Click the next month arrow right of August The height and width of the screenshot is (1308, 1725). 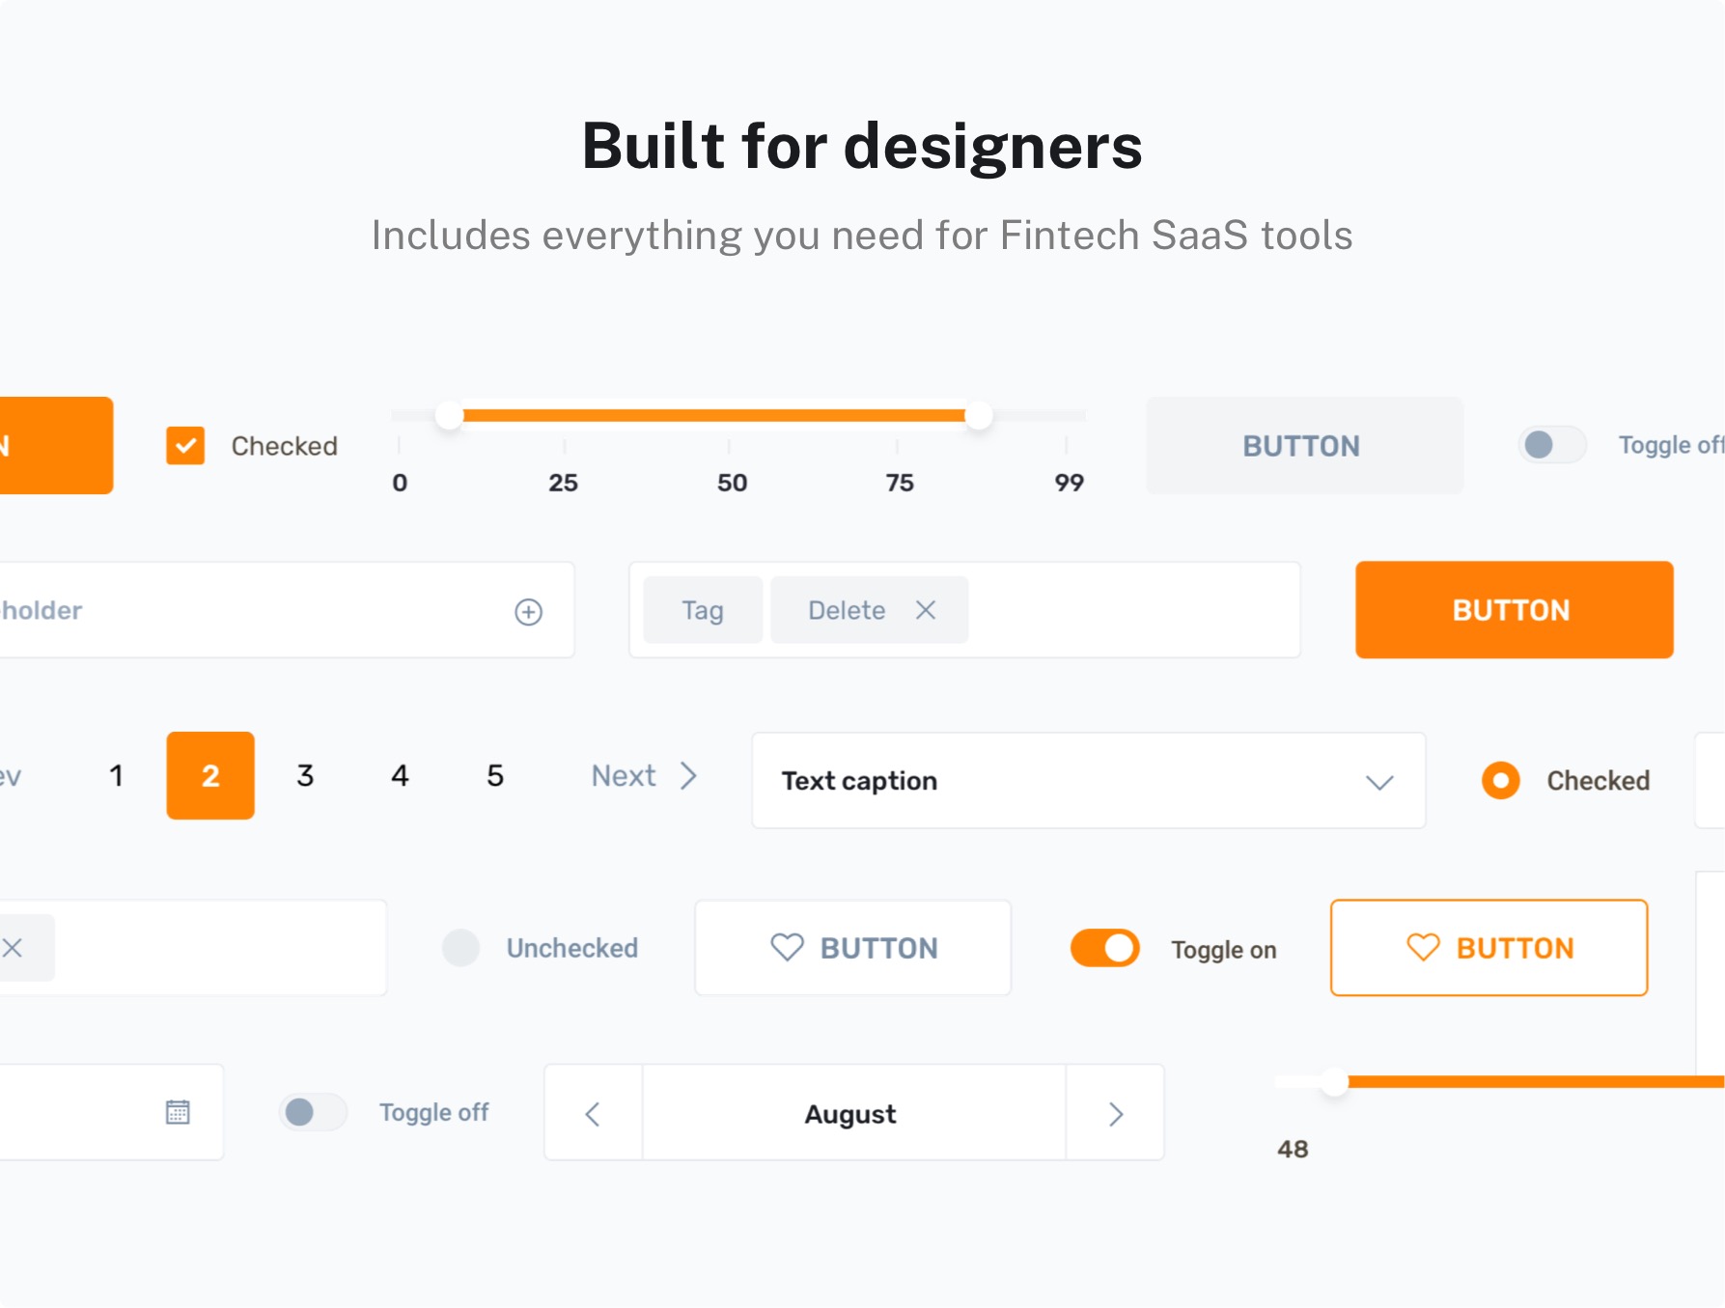pyautogui.click(x=1116, y=1114)
